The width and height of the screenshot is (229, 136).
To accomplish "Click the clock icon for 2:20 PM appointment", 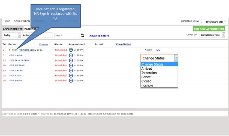I will click(71, 55).
